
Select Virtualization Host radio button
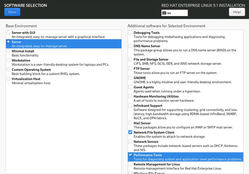9,79
